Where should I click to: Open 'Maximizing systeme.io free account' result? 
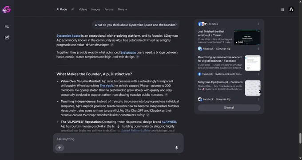point(220,59)
